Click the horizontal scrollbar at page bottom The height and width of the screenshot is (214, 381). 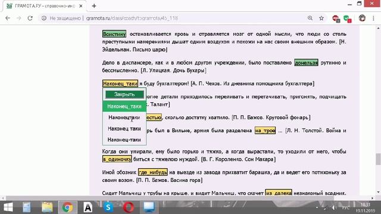pyautogui.click(x=170, y=198)
